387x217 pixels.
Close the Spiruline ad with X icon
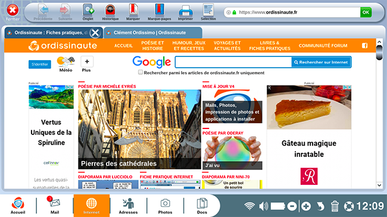tap(71, 87)
